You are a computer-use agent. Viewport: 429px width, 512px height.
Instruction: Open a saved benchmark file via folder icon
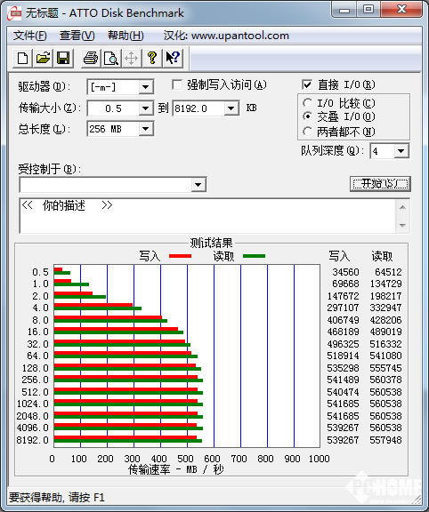[43, 59]
